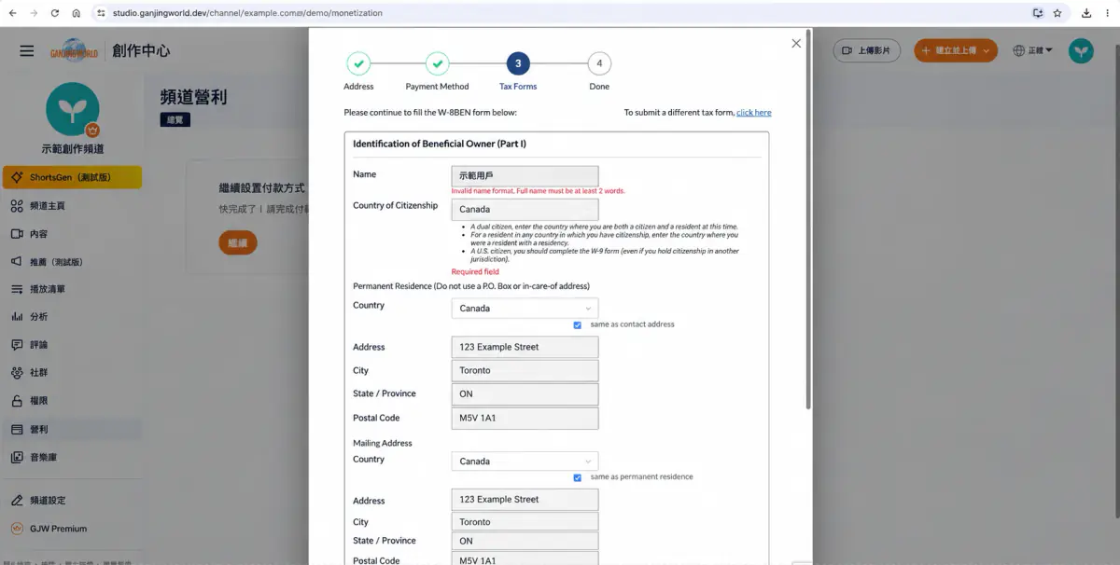The image size is (1120, 565).
Task: Click the permanent residence City field
Action: point(525,370)
